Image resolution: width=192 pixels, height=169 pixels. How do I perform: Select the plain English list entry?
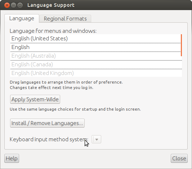pyautogui.click(x=95, y=47)
